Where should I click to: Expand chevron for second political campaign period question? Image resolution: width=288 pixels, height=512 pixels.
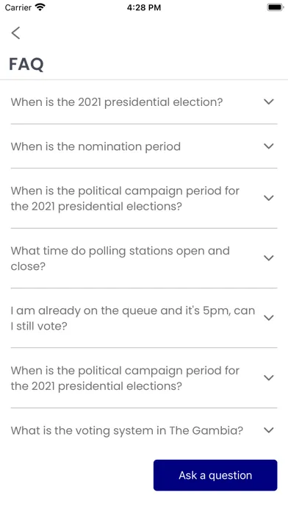[268, 378]
